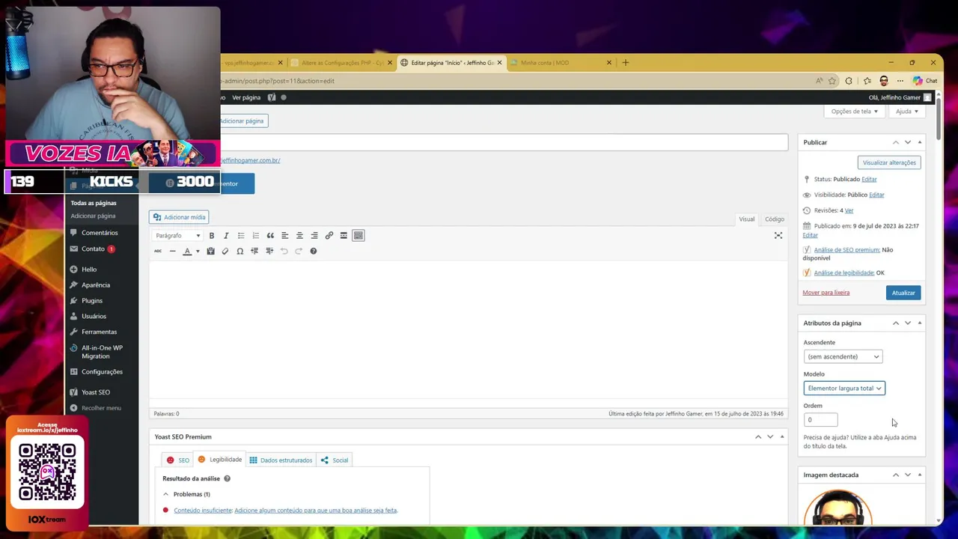The image size is (958, 539).
Task: Align text right in the editor
Action: click(314, 236)
